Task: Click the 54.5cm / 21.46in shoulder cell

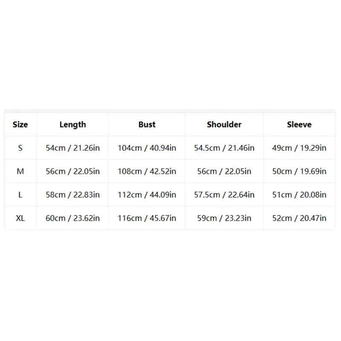Action: pyautogui.click(x=224, y=148)
